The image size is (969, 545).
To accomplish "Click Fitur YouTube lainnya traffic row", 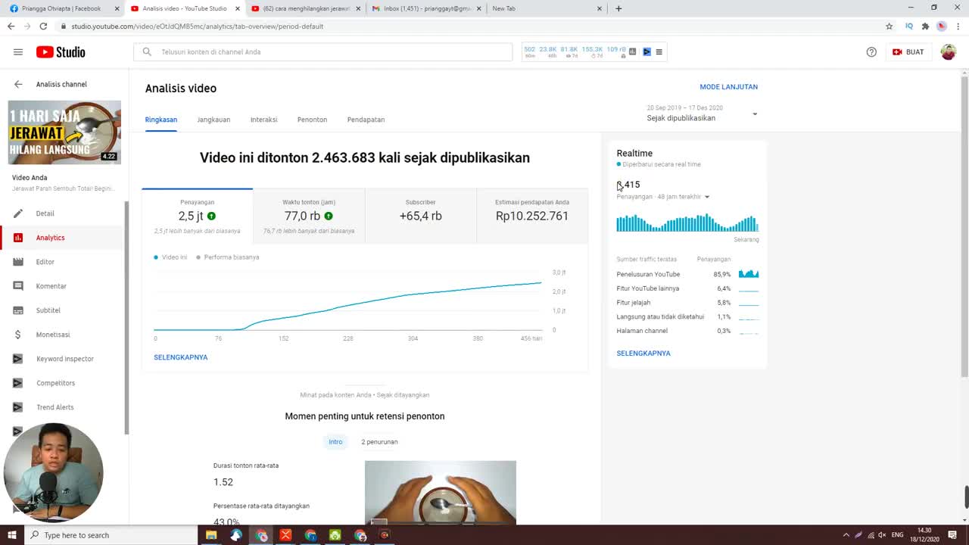I will (687, 288).
